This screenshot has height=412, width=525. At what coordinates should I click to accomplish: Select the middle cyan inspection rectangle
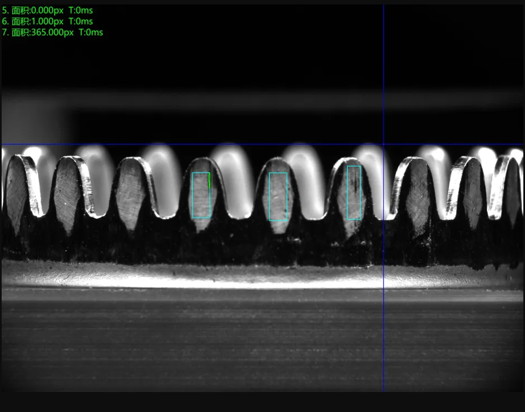click(x=278, y=197)
